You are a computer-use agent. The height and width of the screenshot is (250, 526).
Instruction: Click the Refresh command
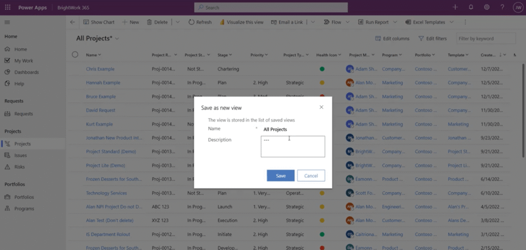pos(200,23)
